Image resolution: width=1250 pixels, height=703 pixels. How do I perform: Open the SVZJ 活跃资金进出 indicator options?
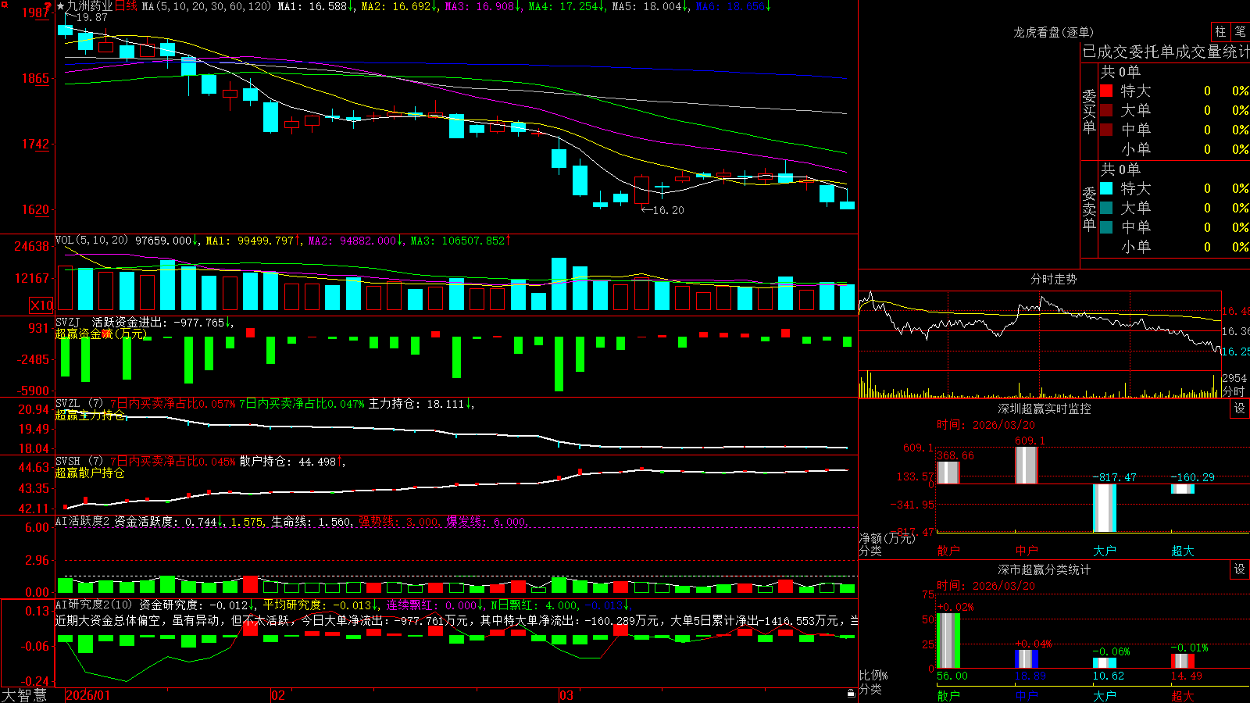tap(109, 322)
